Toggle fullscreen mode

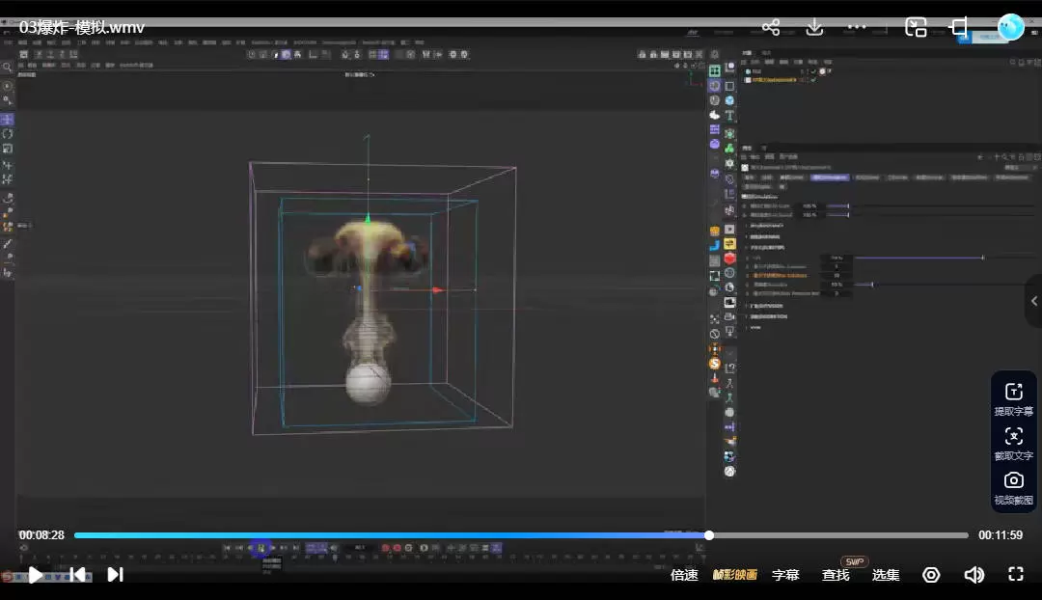[1016, 575]
